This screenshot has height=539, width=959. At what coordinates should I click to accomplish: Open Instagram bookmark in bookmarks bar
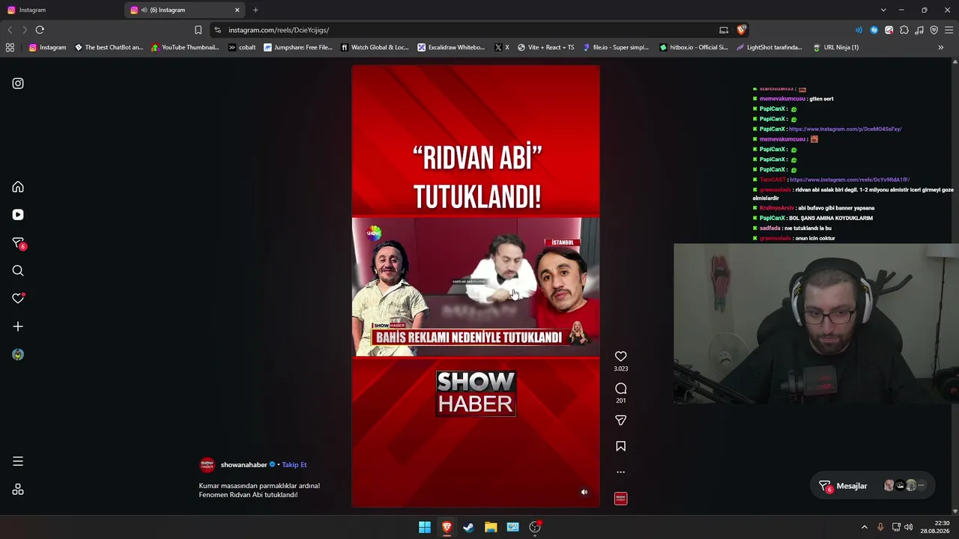tap(47, 47)
